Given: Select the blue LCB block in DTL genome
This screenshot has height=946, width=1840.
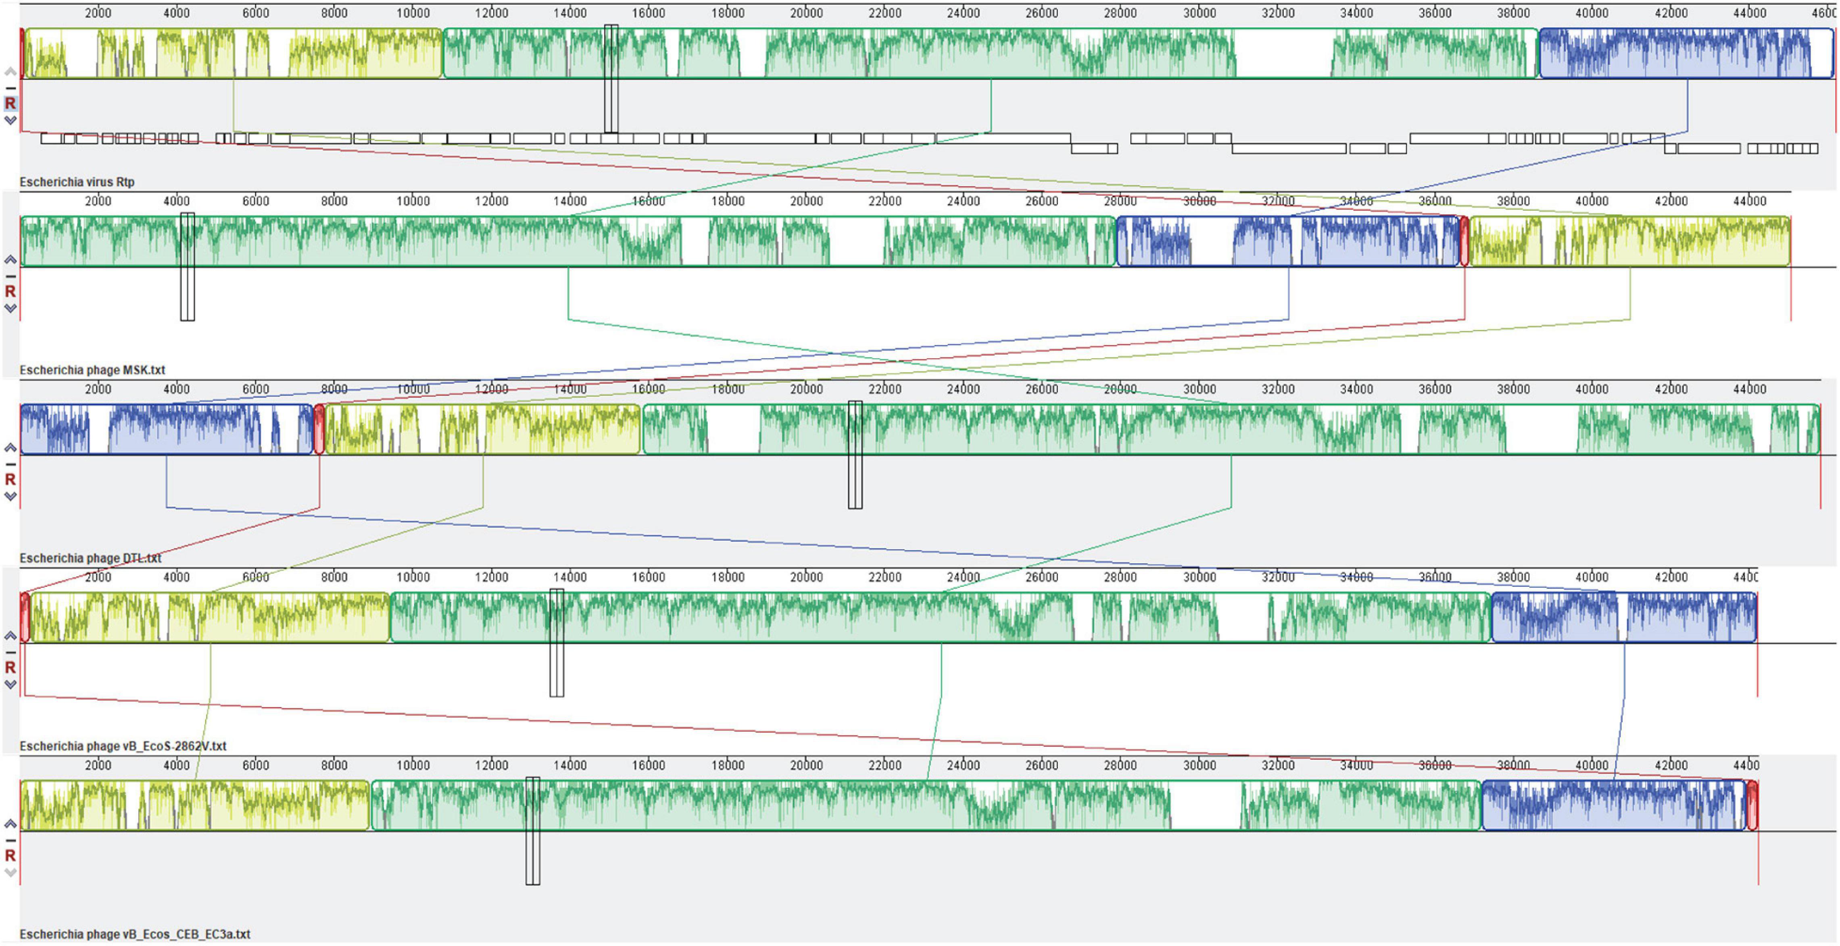Looking at the screenshot, I should pyautogui.click(x=167, y=429).
